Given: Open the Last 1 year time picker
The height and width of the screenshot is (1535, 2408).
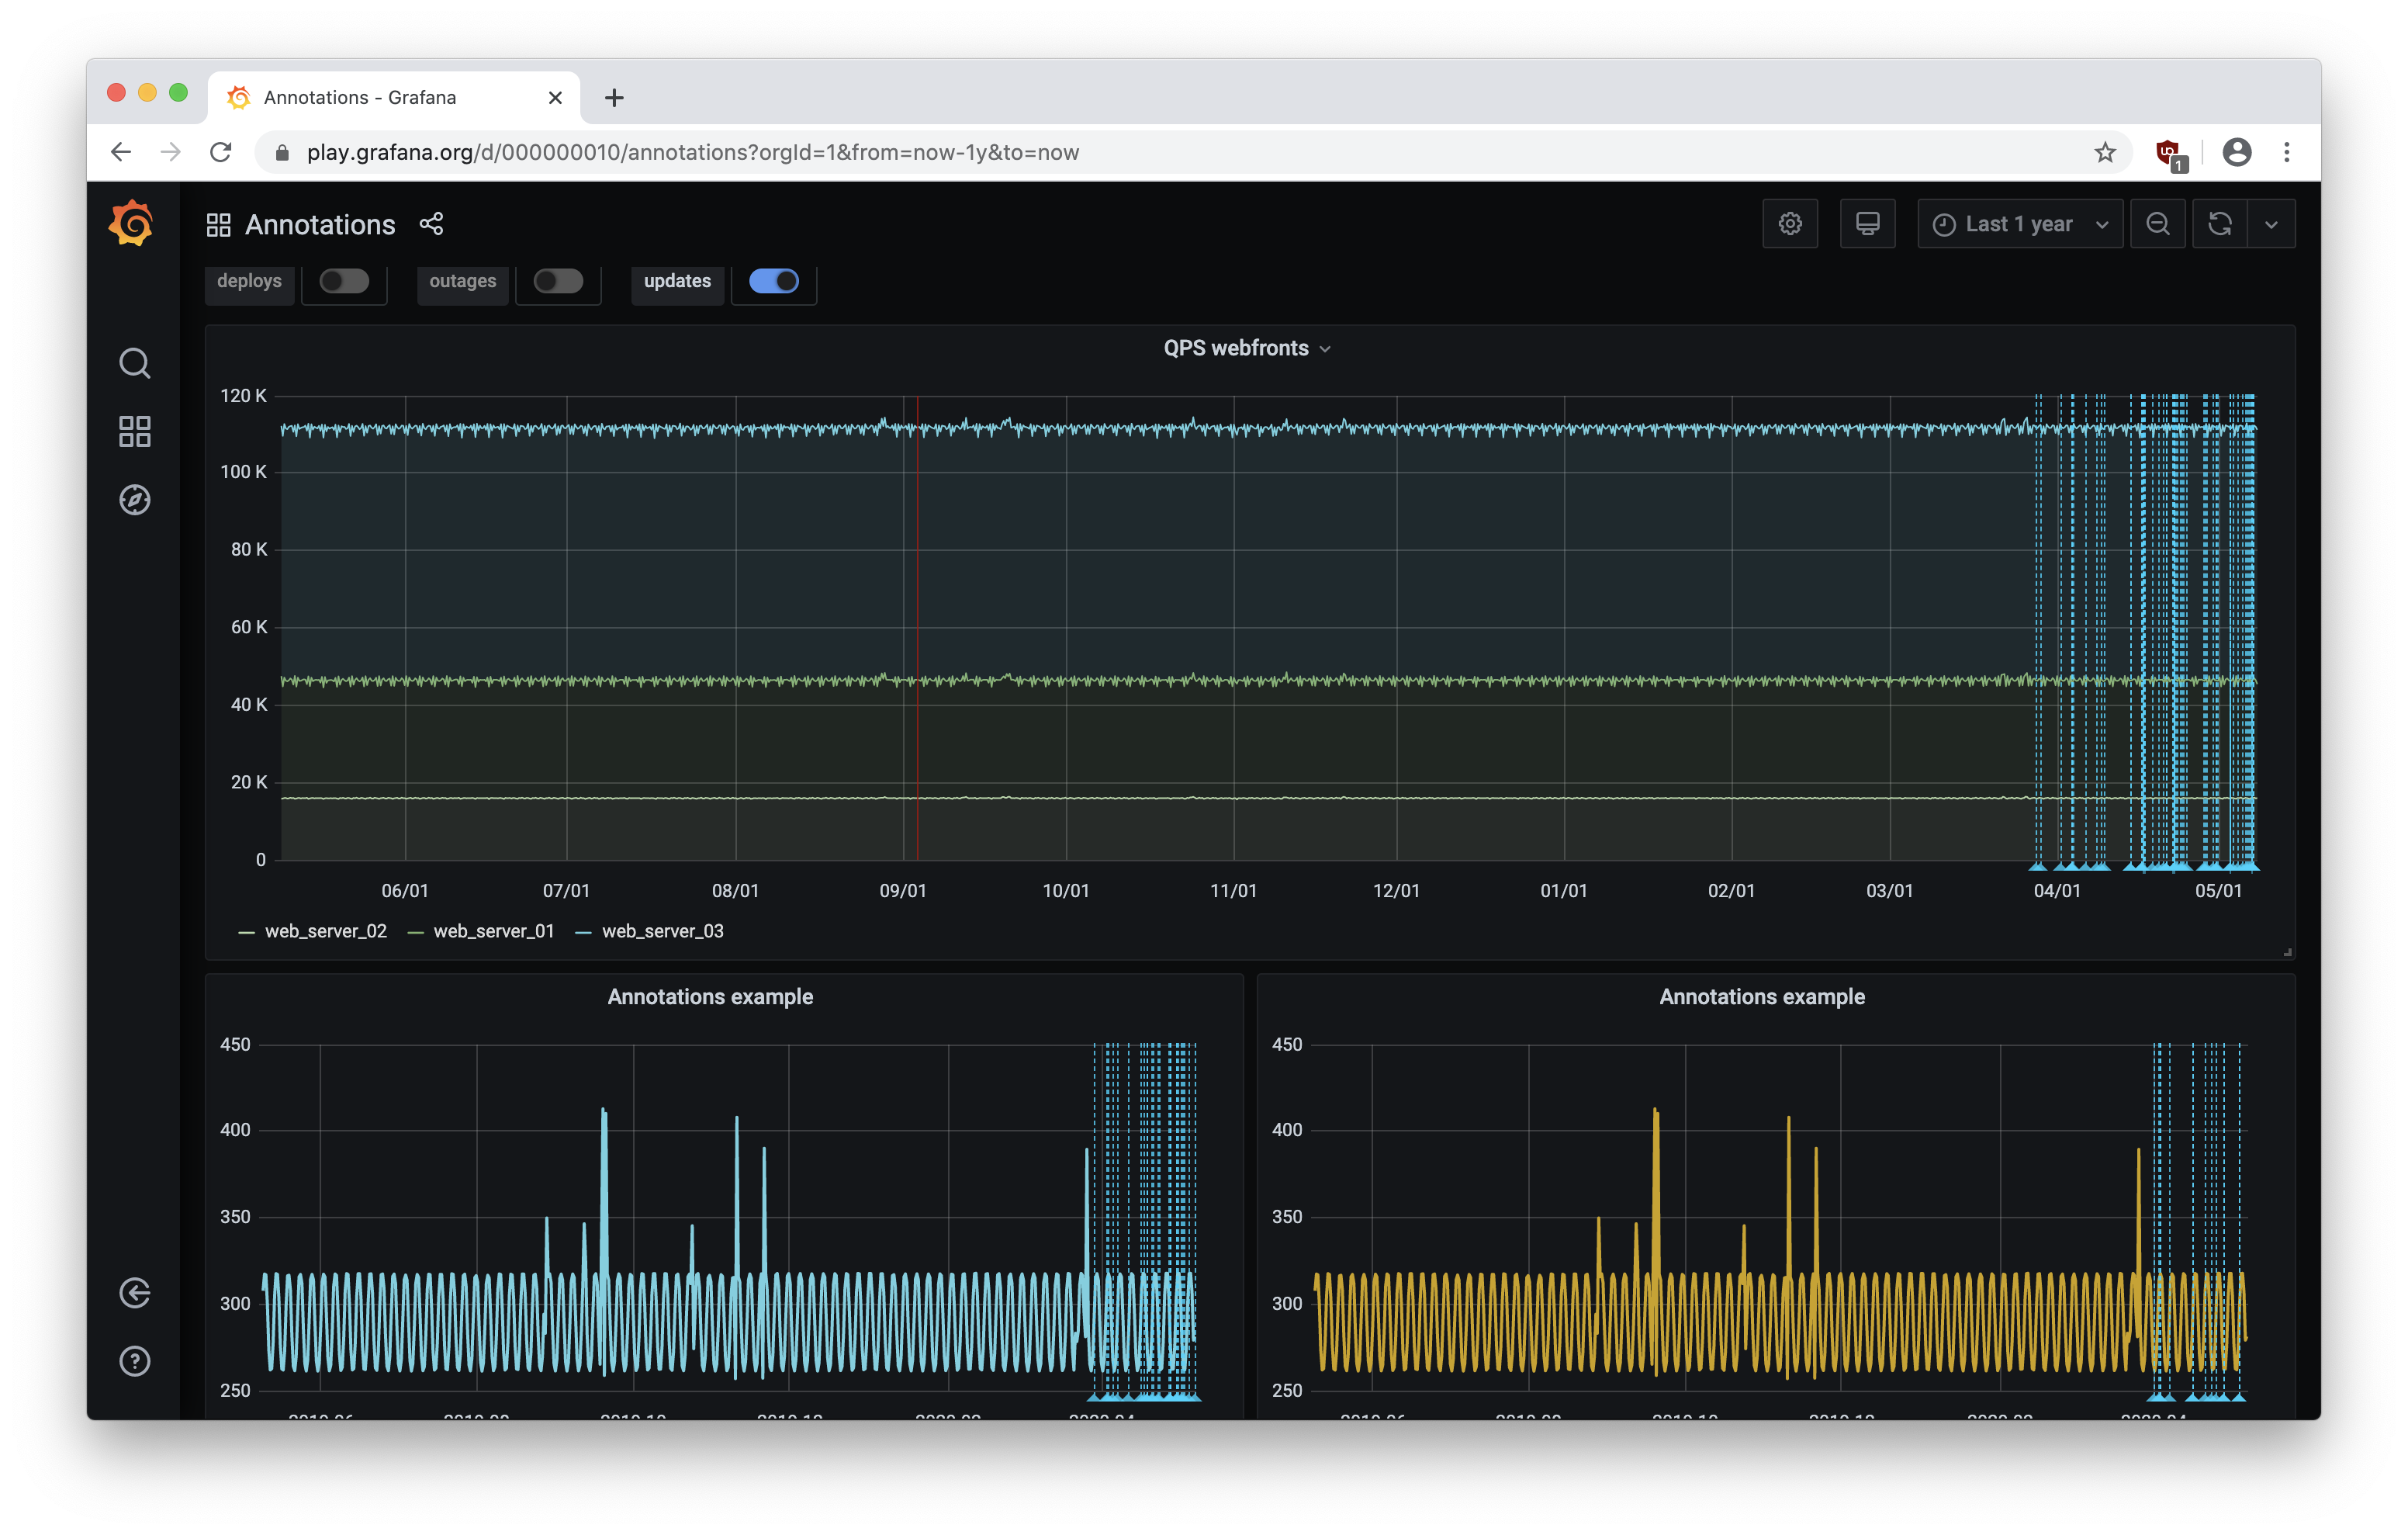Looking at the screenshot, I should point(2018,223).
